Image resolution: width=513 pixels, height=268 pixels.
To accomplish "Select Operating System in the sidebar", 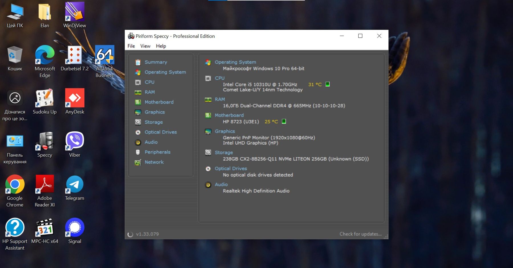I will coord(165,72).
